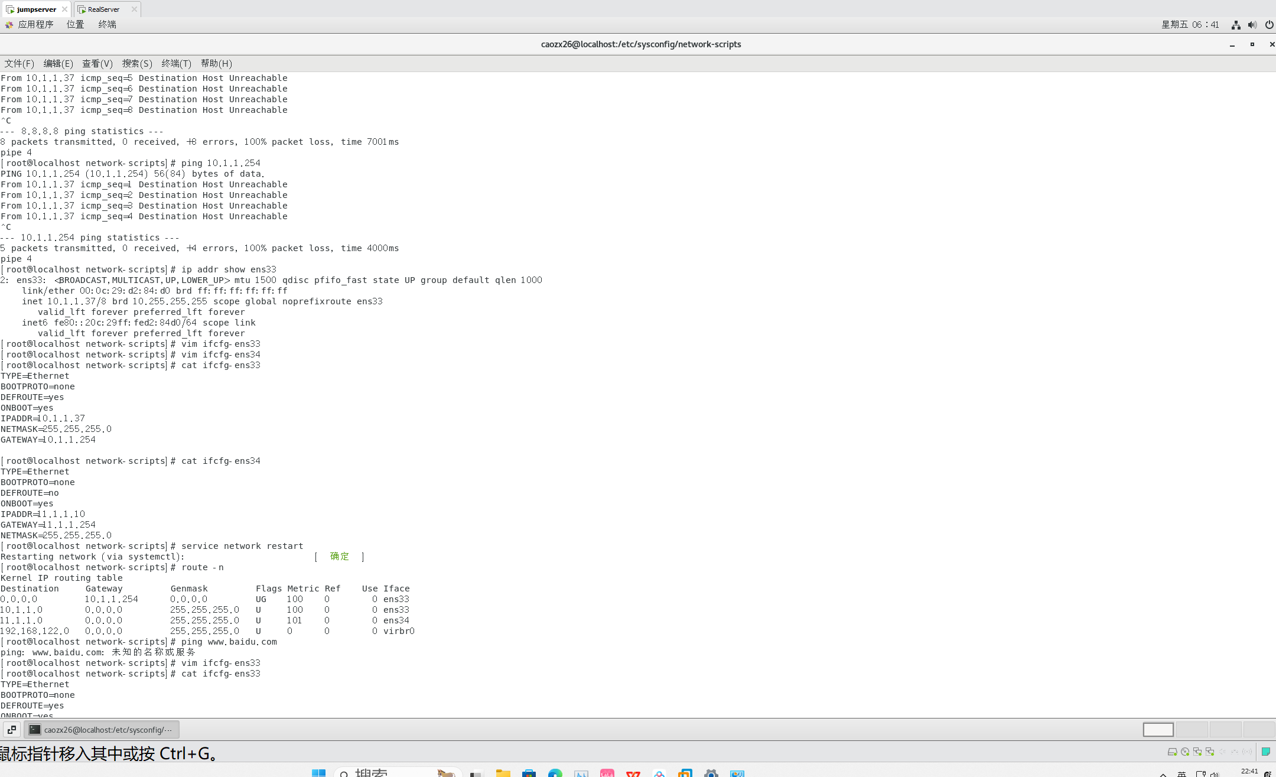Click the clock showing 星期五 06:41
Viewport: 1276px width, 777px height.
1190,25
